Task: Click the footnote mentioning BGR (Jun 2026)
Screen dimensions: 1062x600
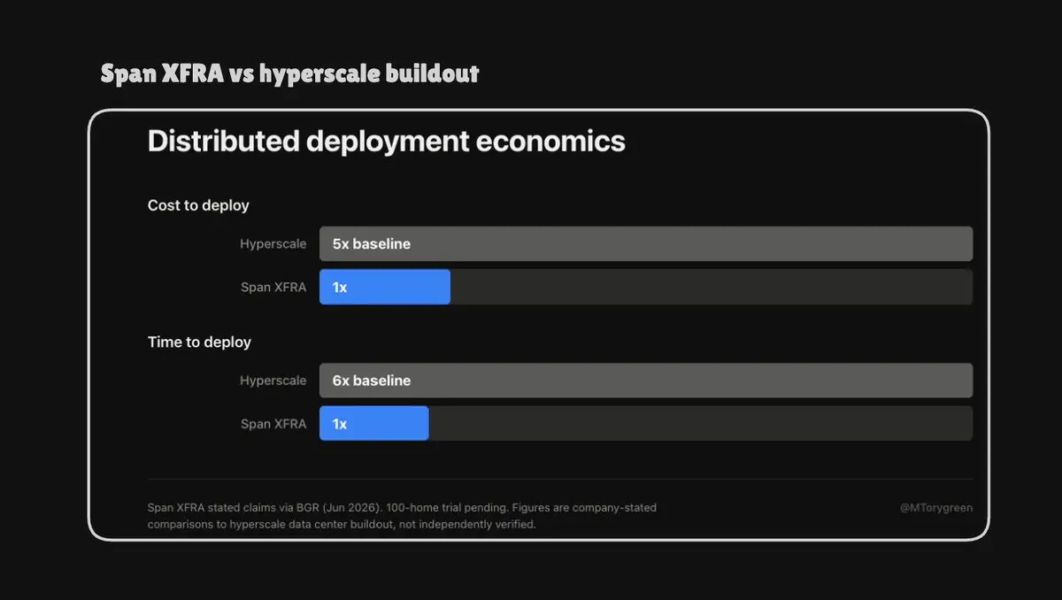Action: [402, 508]
